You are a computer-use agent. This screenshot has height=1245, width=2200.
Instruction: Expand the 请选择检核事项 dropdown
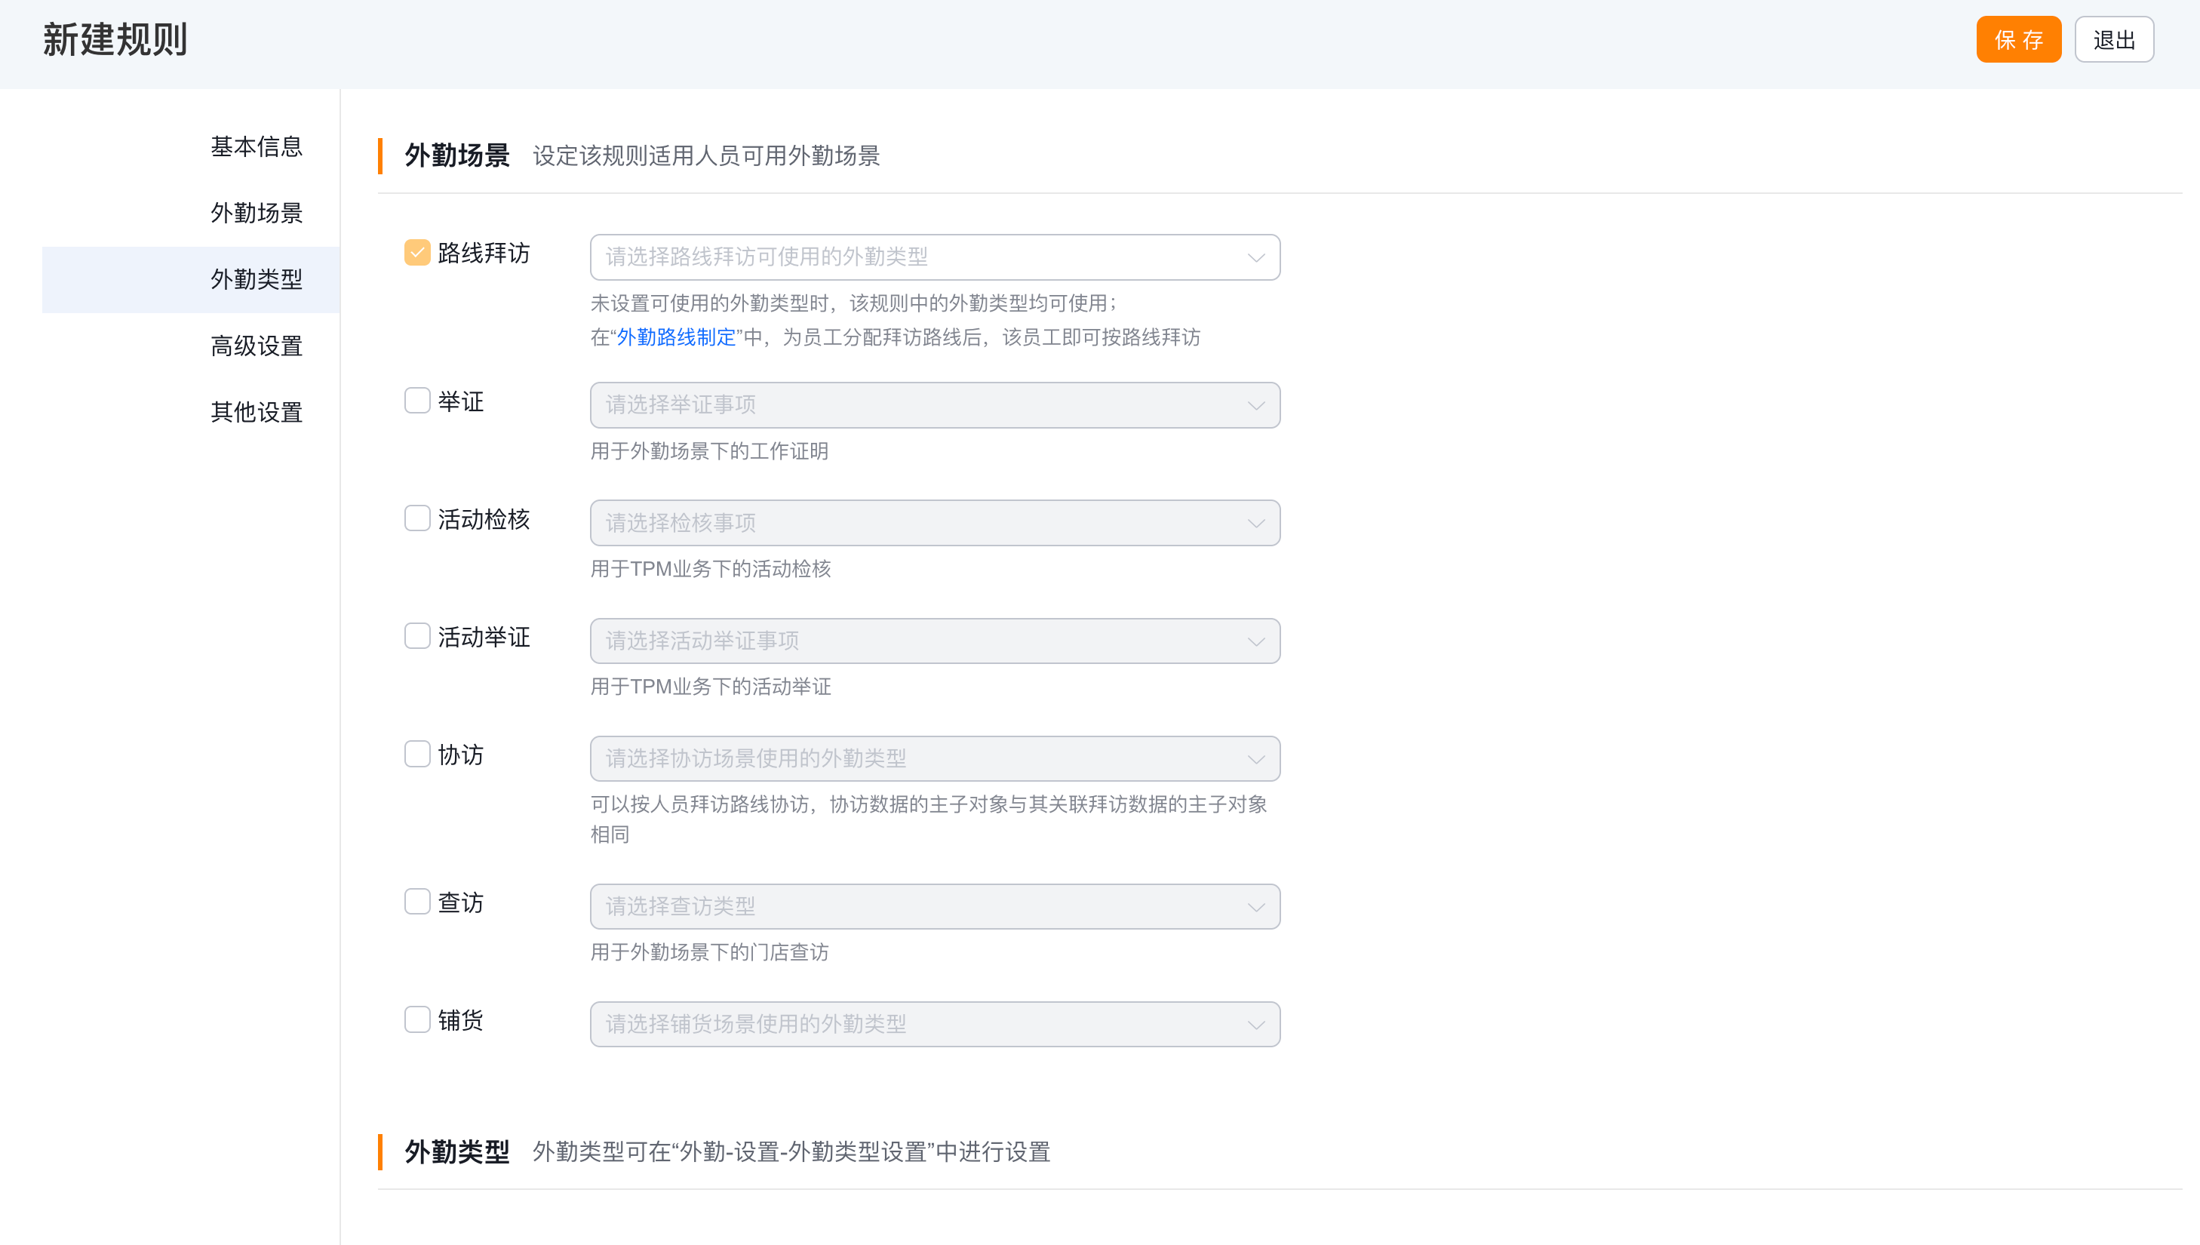pos(934,524)
